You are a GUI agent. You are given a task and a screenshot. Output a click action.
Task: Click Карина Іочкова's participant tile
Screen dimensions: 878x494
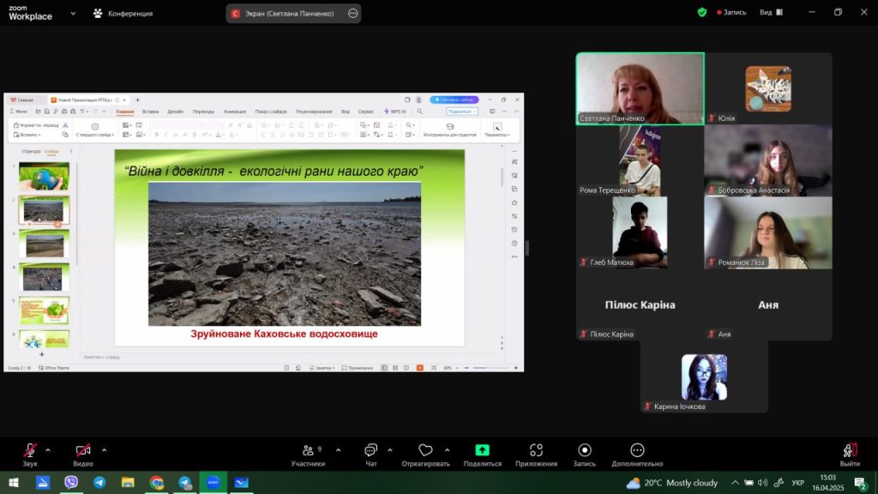tap(704, 378)
